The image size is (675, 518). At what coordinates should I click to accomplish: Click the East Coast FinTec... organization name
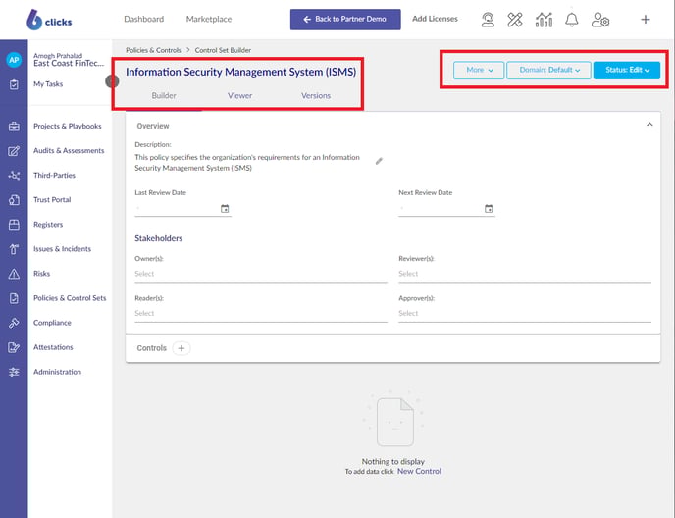(69, 64)
